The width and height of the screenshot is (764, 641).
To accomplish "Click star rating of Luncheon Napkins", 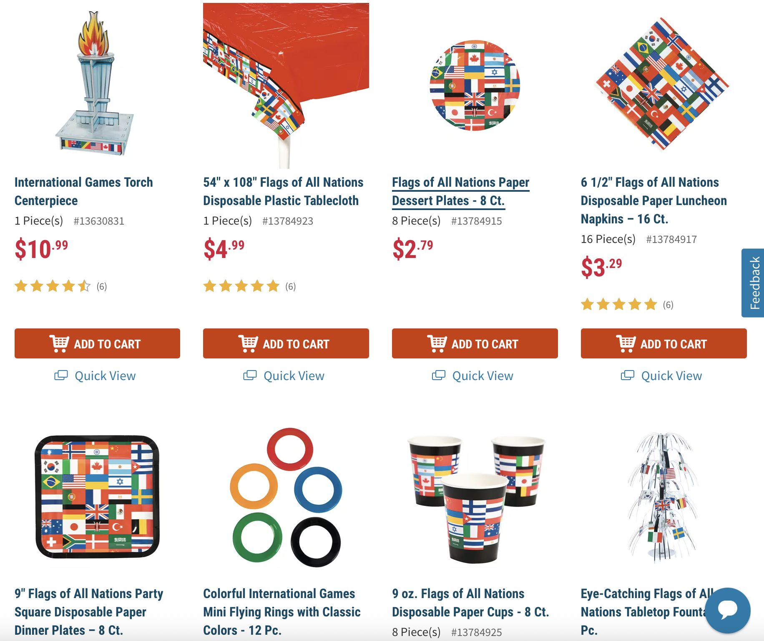I will pyautogui.click(x=619, y=305).
